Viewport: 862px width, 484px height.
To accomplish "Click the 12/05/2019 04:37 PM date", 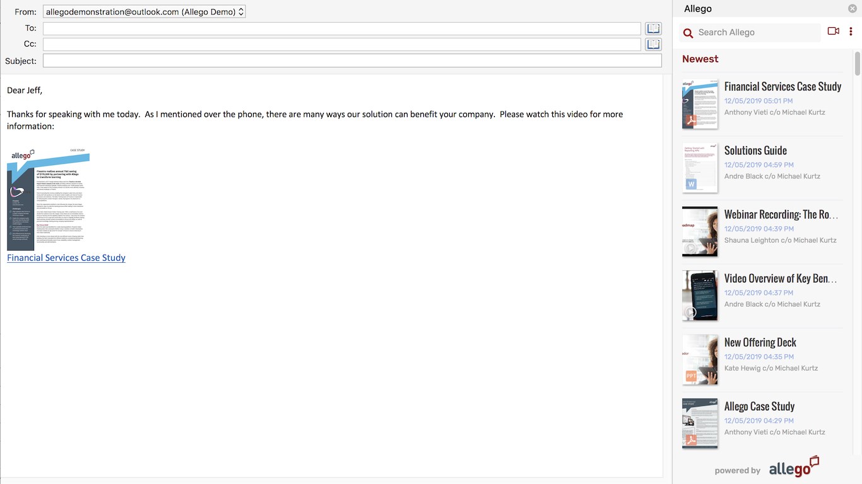I will point(759,293).
